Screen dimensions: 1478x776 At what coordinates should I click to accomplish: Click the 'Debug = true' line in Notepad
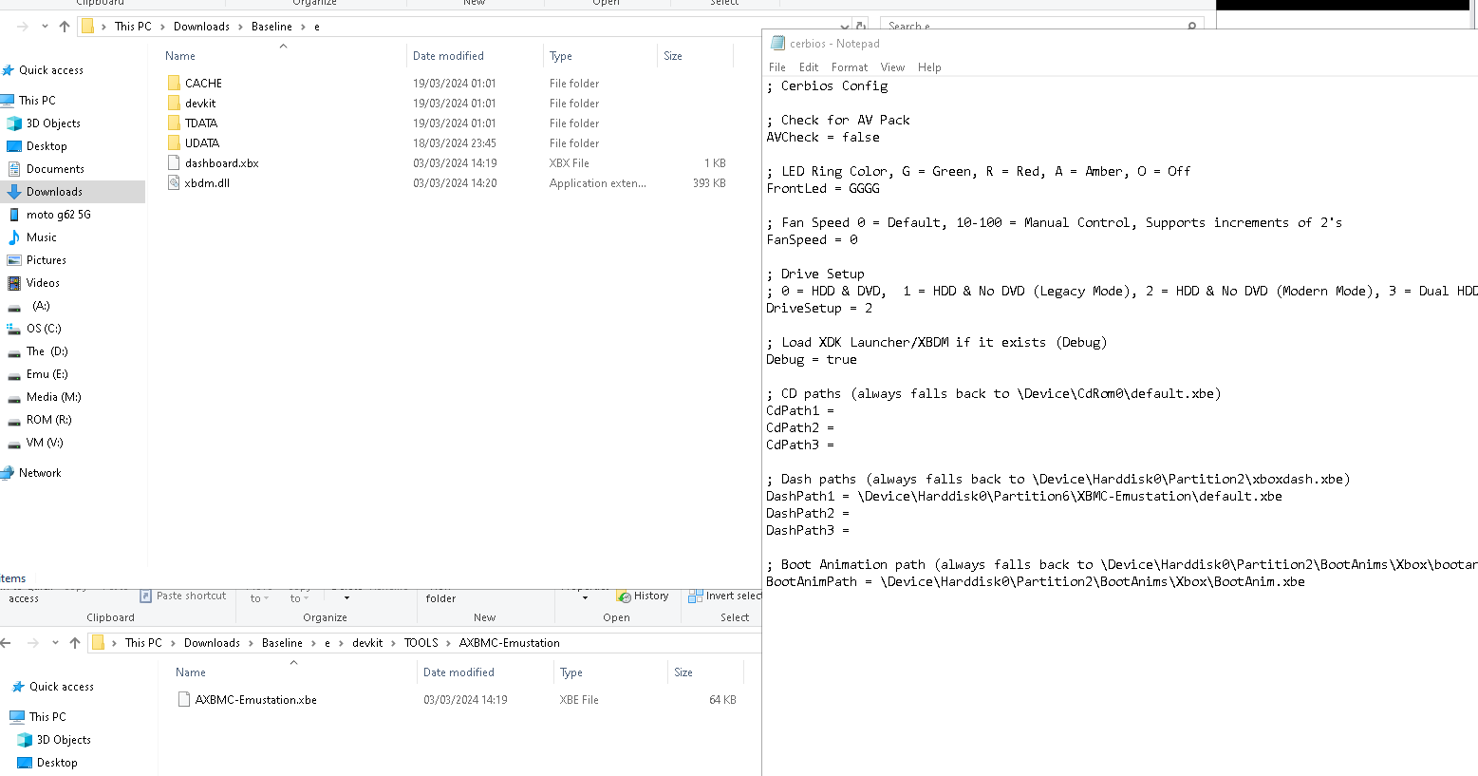[812, 359]
